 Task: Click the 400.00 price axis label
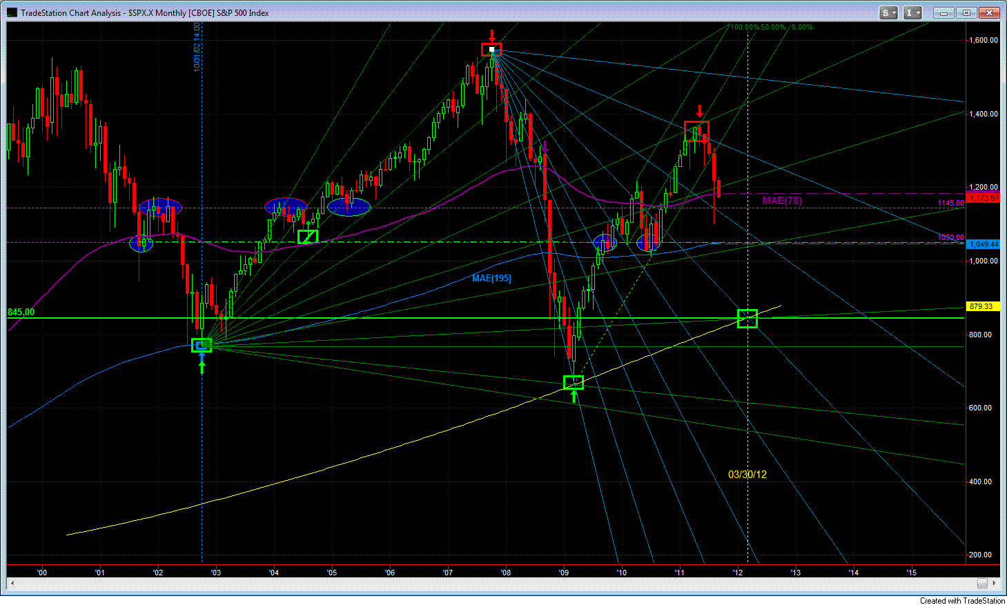coord(981,482)
